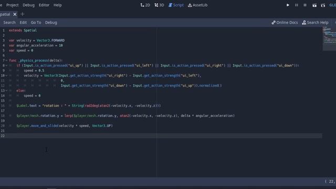Open the Script workspace
Viewport: 336px width, 189px height.
[176, 5]
